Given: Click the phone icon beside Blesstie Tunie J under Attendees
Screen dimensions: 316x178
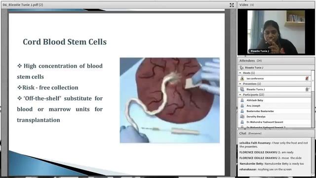Looking at the screenshot, I should click(241, 68).
